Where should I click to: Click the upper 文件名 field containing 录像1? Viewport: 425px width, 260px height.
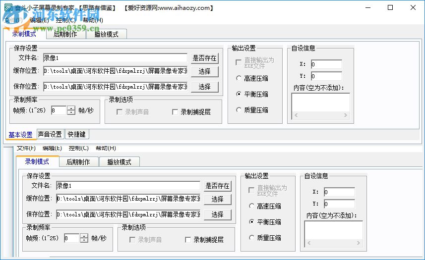(x=115, y=58)
